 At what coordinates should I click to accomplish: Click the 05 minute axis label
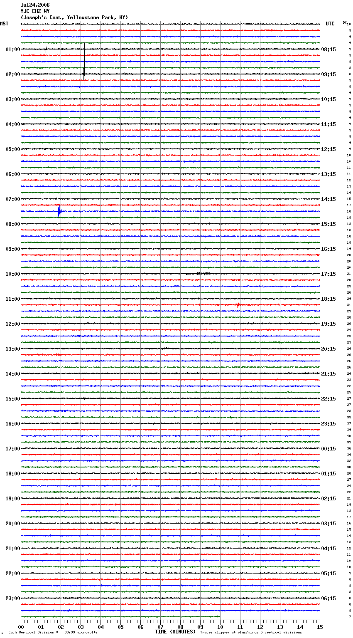(120, 627)
